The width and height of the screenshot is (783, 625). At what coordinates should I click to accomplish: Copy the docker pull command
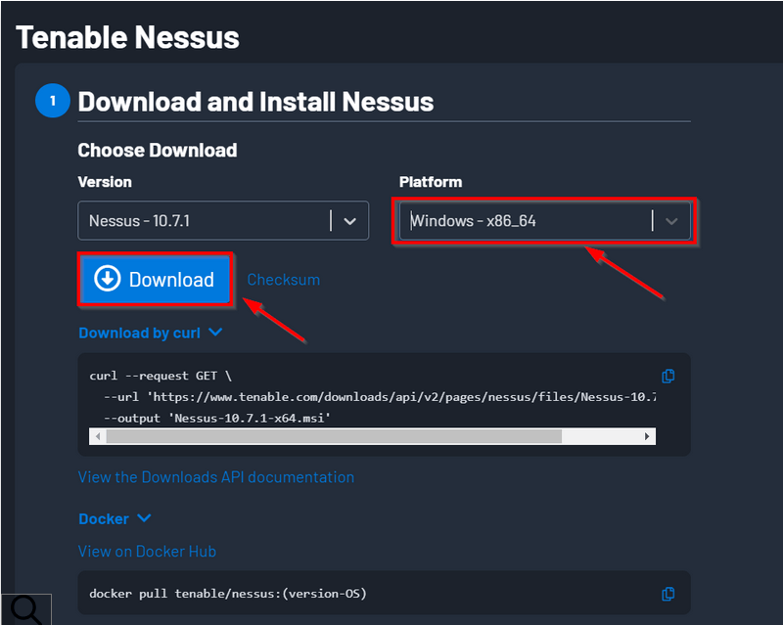click(x=668, y=594)
